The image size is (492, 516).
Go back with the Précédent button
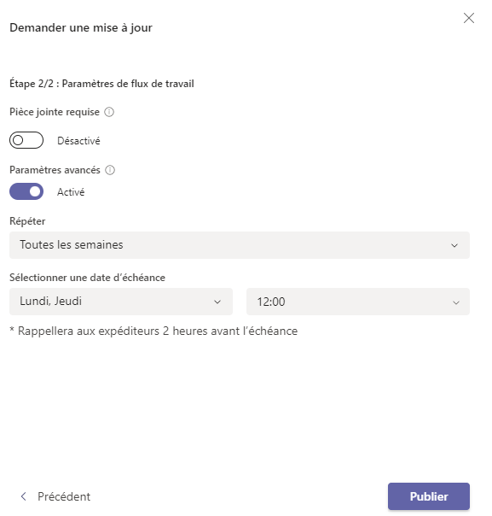55,496
